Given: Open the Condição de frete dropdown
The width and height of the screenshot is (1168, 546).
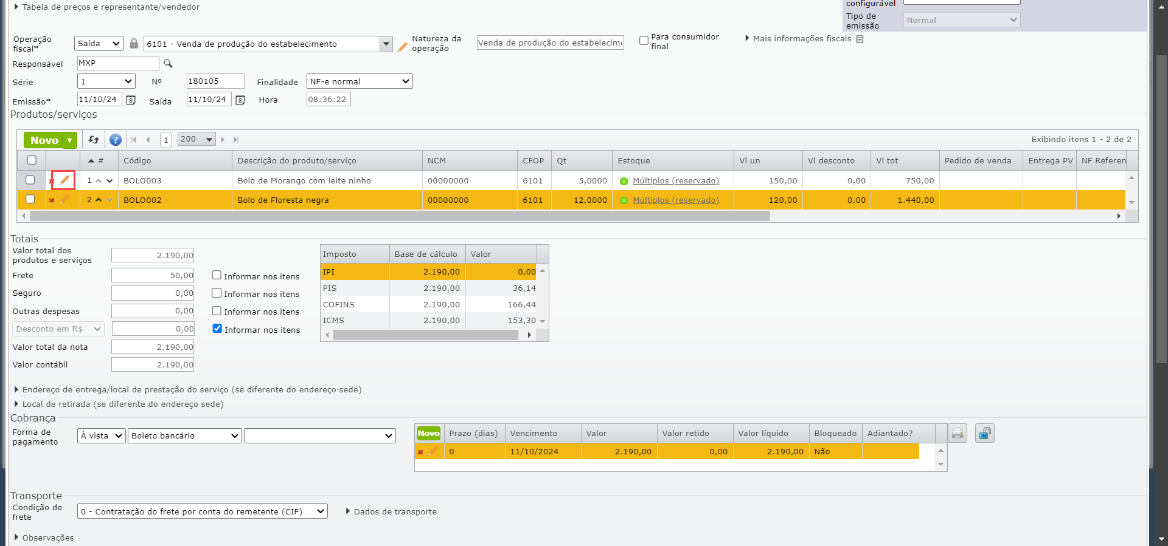Looking at the screenshot, I should point(203,511).
